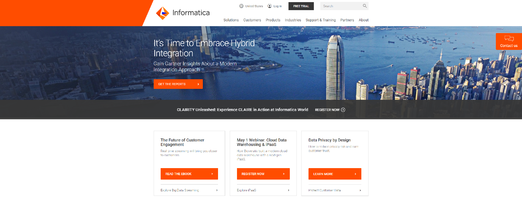522x198 pixels.
Task: Click the CLAIRITY Unleashed banner text
Action: (243, 110)
